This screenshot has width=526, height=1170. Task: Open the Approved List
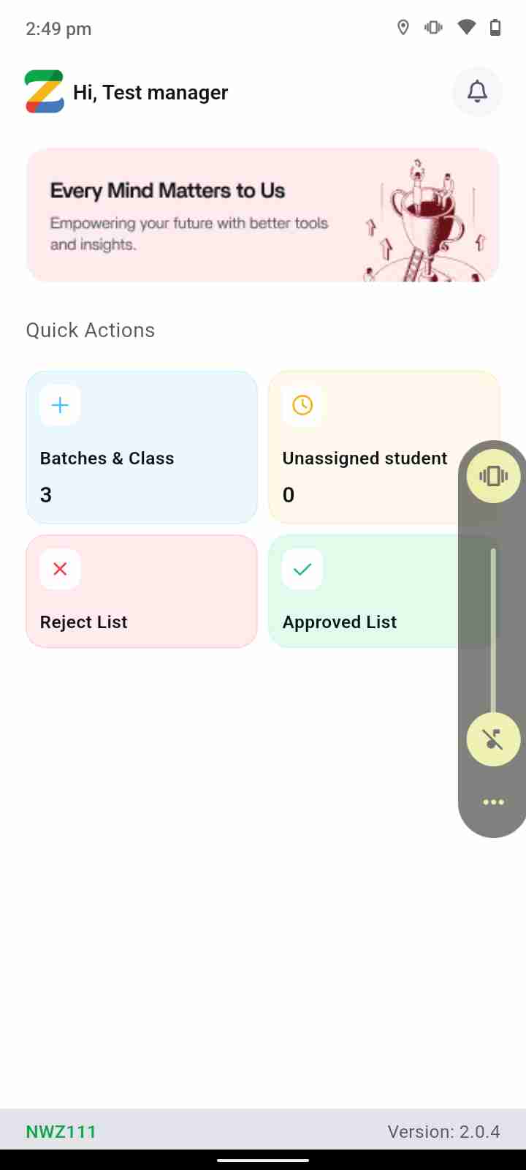365,607
